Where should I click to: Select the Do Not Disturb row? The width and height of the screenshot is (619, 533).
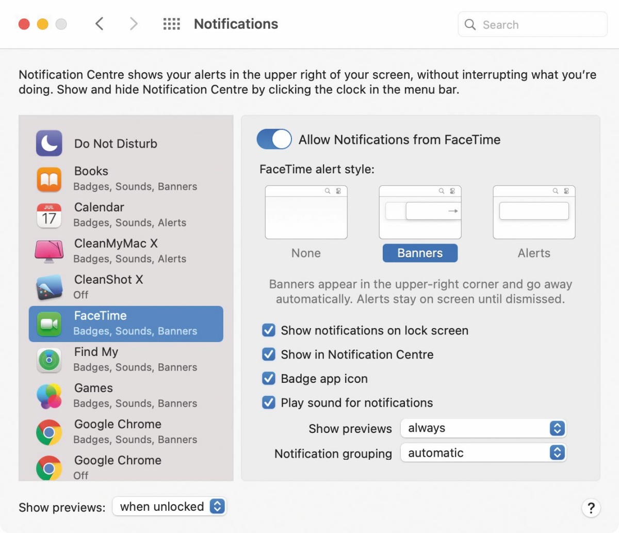(x=126, y=143)
